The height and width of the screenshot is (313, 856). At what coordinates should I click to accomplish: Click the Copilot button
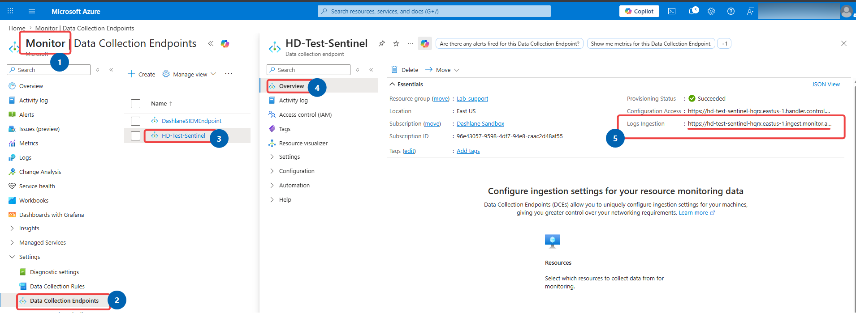[x=639, y=11]
